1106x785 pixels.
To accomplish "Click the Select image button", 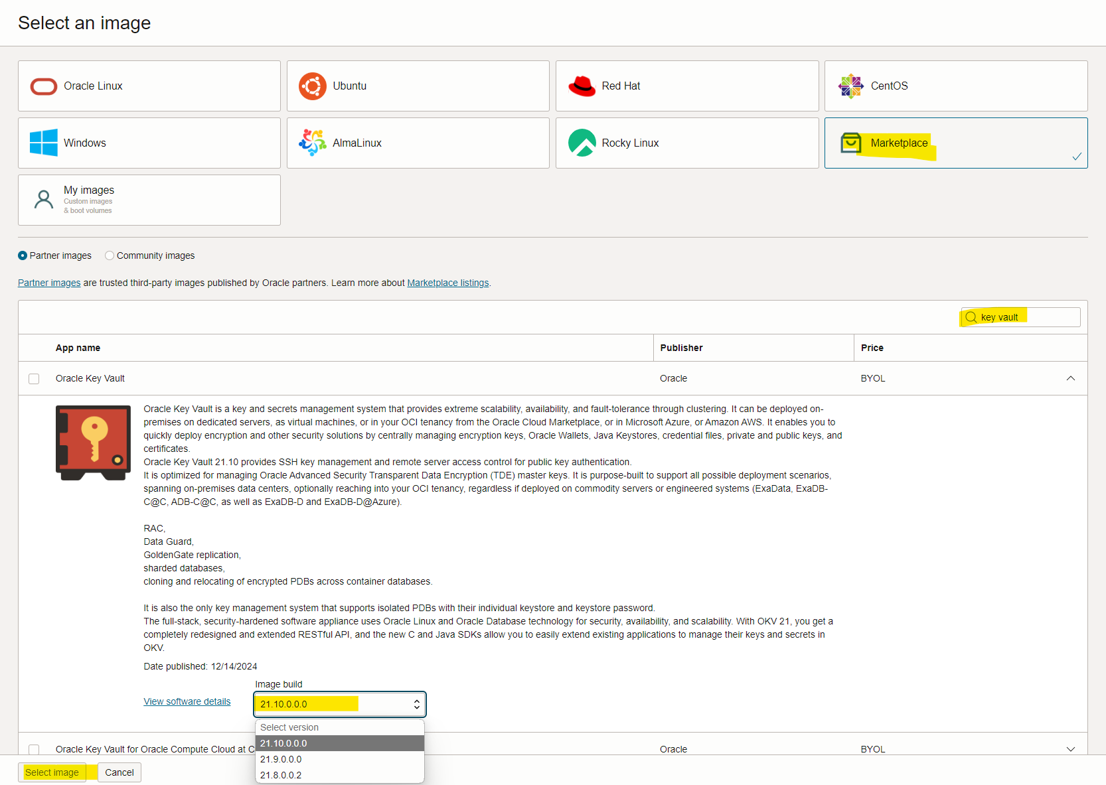I will pyautogui.click(x=52, y=772).
